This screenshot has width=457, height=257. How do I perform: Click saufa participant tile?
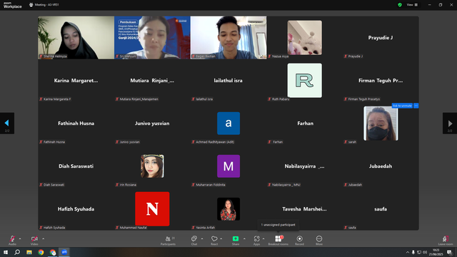click(x=381, y=209)
